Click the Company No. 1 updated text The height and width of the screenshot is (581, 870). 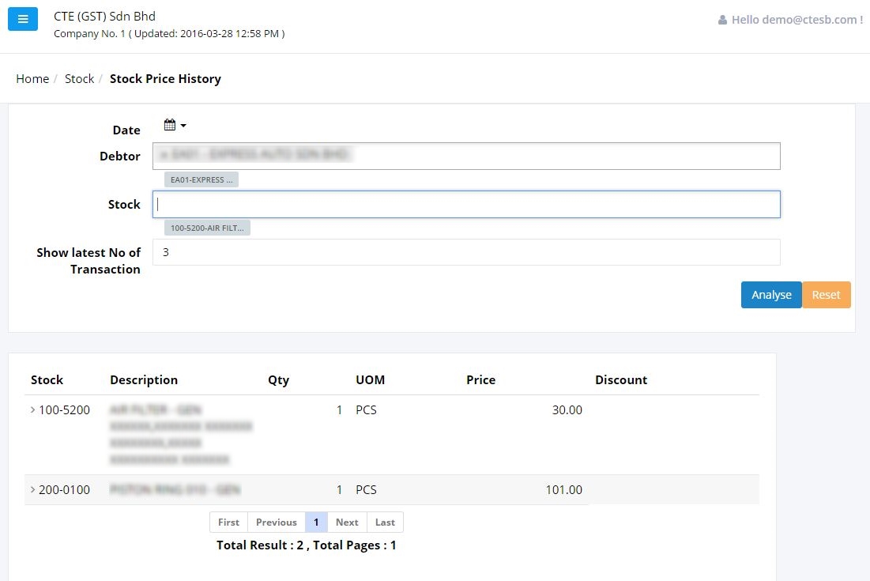point(169,34)
